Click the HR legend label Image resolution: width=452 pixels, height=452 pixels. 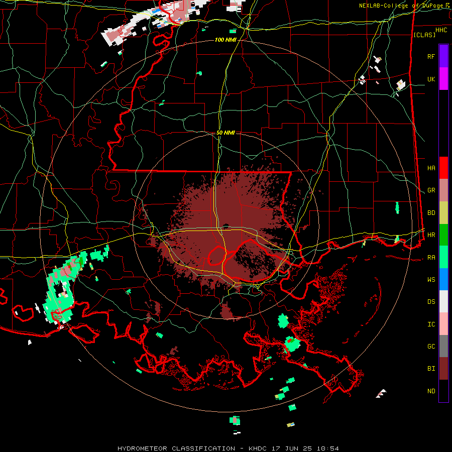431,235
